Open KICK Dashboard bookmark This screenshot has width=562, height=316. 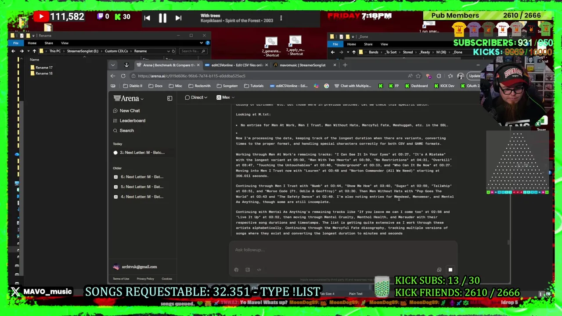[x=416, y=86]
